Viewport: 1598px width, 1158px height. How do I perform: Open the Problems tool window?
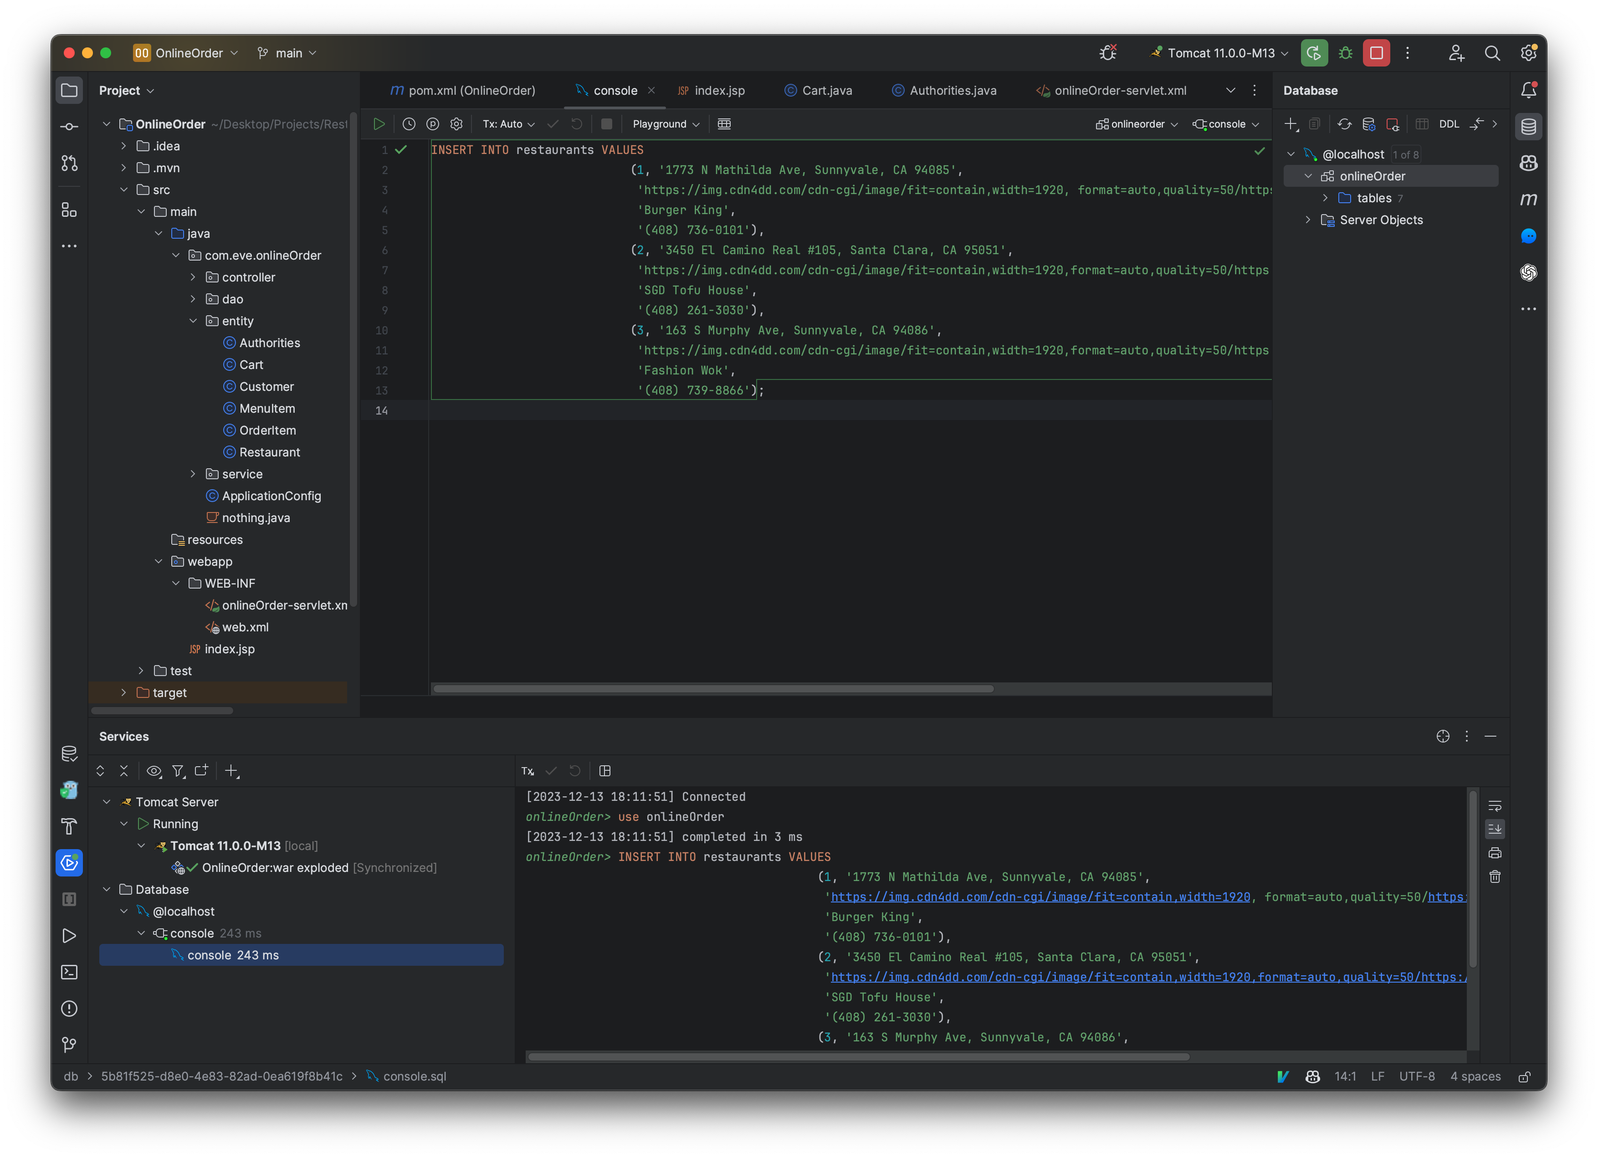69,1009
